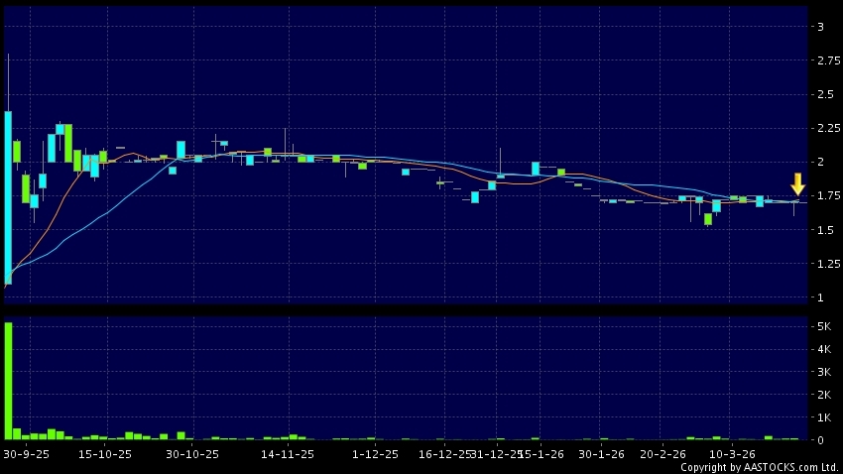Click the 1.25 price axis label
843x474 pixels.
[828, 264]
